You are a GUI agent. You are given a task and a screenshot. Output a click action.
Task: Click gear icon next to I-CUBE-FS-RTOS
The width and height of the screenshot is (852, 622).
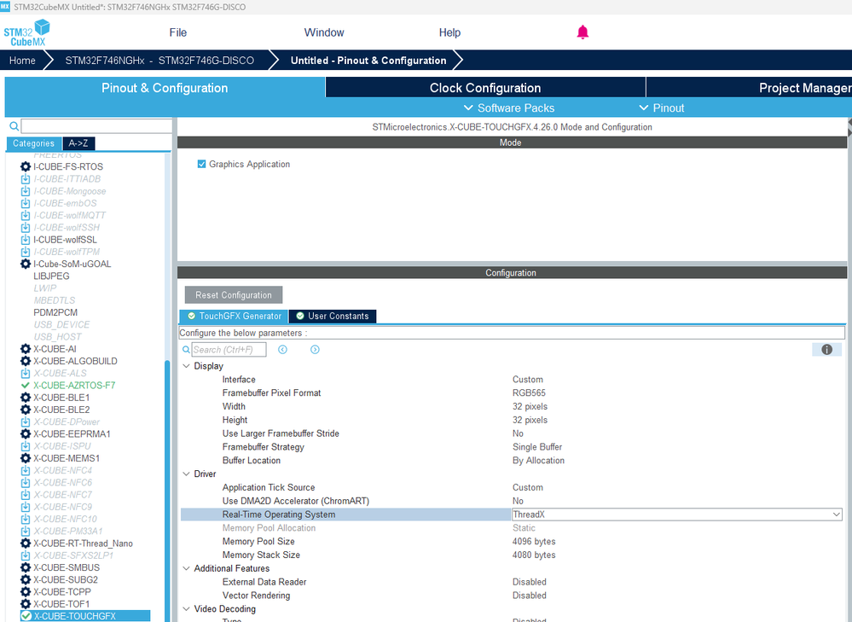[26, 166]
